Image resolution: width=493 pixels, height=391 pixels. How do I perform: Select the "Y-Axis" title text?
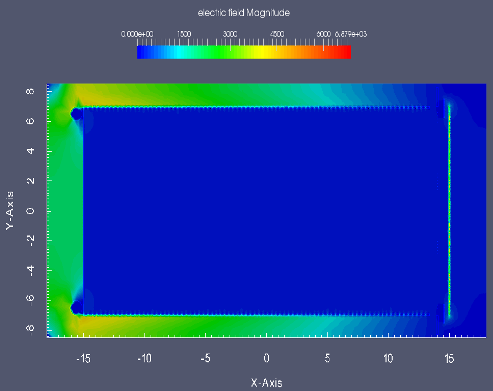[9, 211]
